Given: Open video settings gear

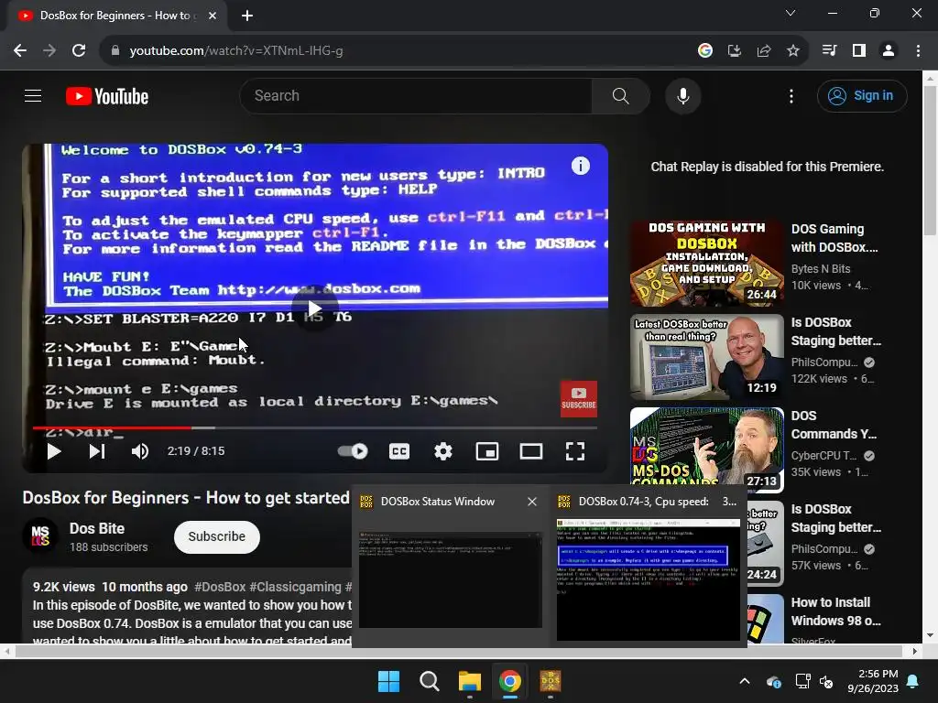Looking at the screenshot, I should [442, 451].
